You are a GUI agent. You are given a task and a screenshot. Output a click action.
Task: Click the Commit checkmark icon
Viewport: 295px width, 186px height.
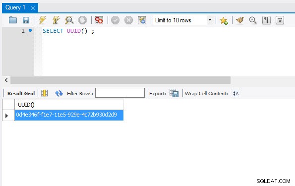click(x=115, y=20)
